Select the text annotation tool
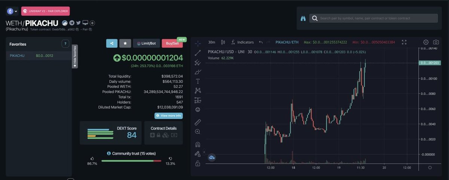 pyautogui.click(x=198, y=81)
